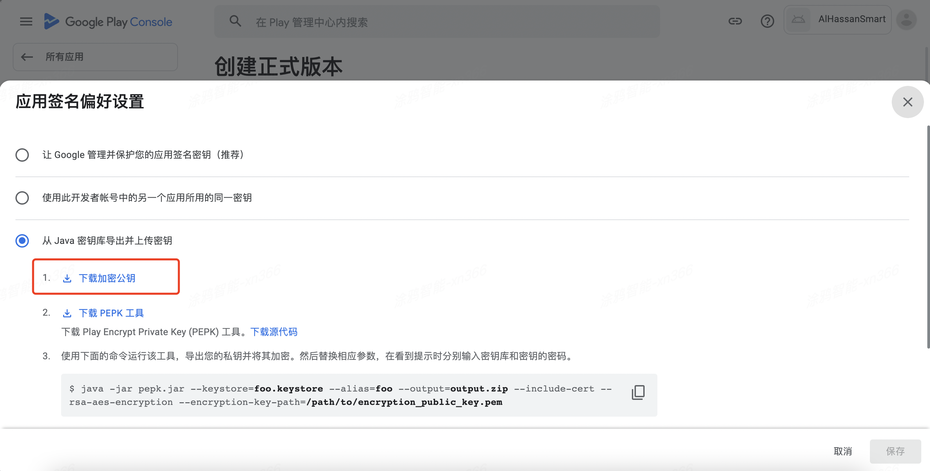This screenshot has width=930, height=471.
Task: Click the Google Play Console logo
Action: coord(108,22)
